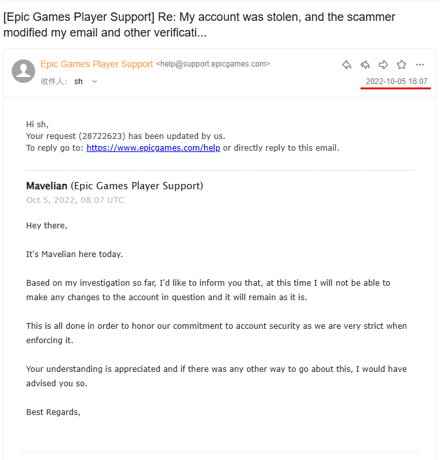Click the Reply arrow icon
The image size is (442, 460).
347,65
